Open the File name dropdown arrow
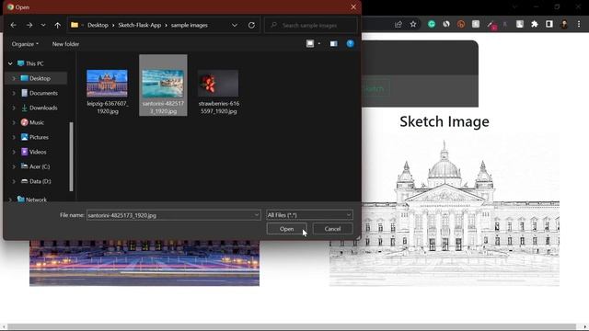 tap(257, 215)
